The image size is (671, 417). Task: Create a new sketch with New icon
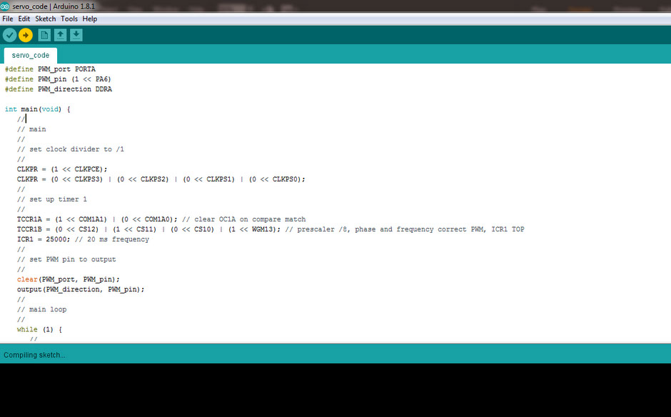click(44, 35)
